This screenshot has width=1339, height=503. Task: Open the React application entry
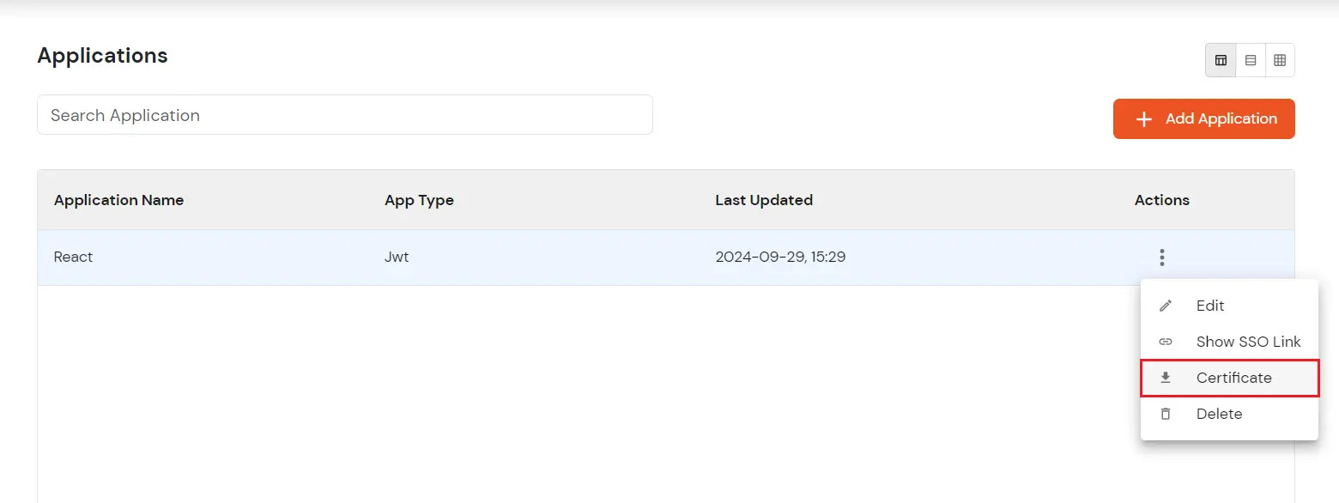click(73, 257)
